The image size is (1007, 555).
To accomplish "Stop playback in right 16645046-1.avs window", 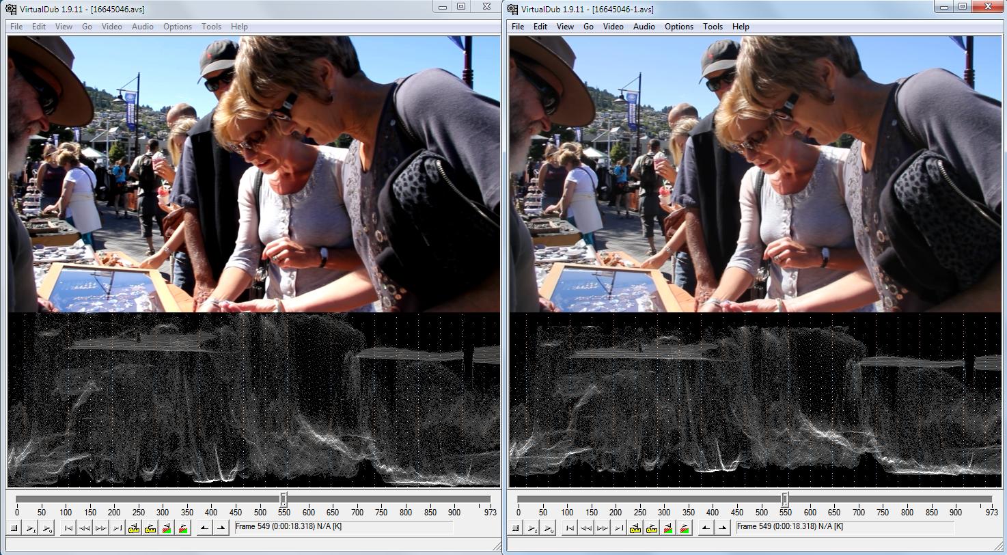I will click(515, 528).
